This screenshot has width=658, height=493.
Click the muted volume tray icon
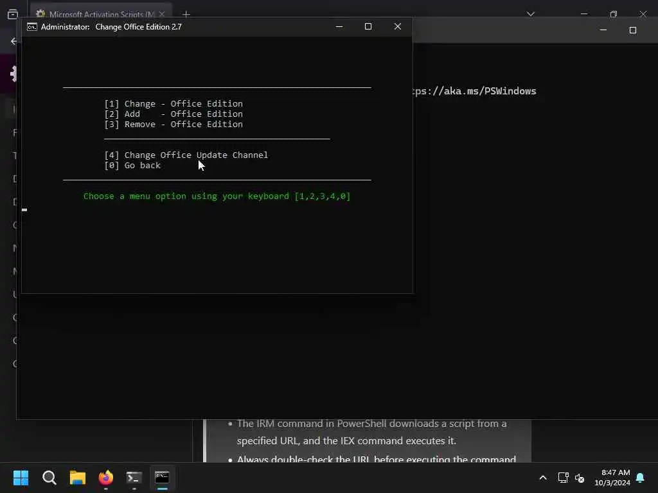[580, 478]
